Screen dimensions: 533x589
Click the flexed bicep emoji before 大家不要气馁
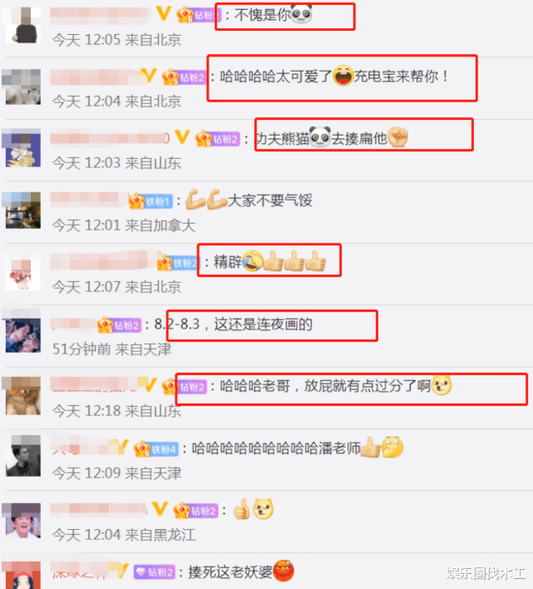(x=207, y=199)
